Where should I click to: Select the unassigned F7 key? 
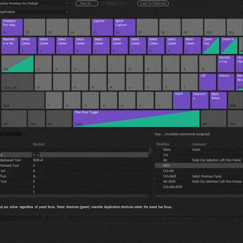[x=147, y=27]
